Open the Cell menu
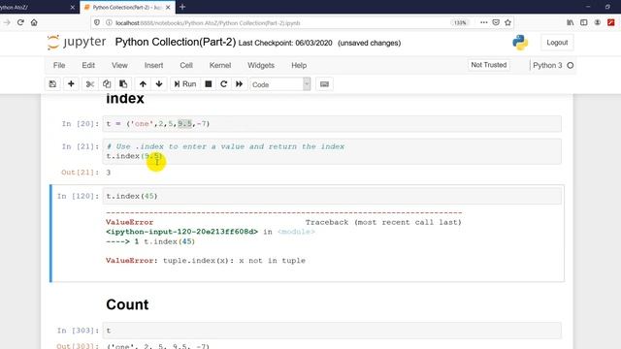621x349 pixels. click(186, 65)
